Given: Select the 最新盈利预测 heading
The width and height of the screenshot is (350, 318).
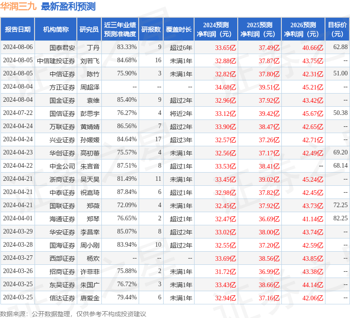Looking at the screenshot, I should pos(68,6).
